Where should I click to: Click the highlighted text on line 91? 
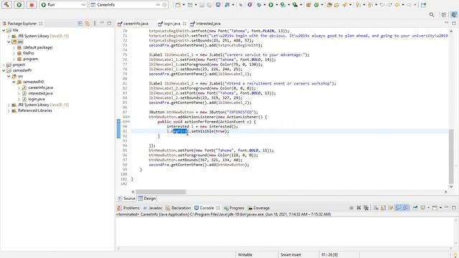point(180,131)
